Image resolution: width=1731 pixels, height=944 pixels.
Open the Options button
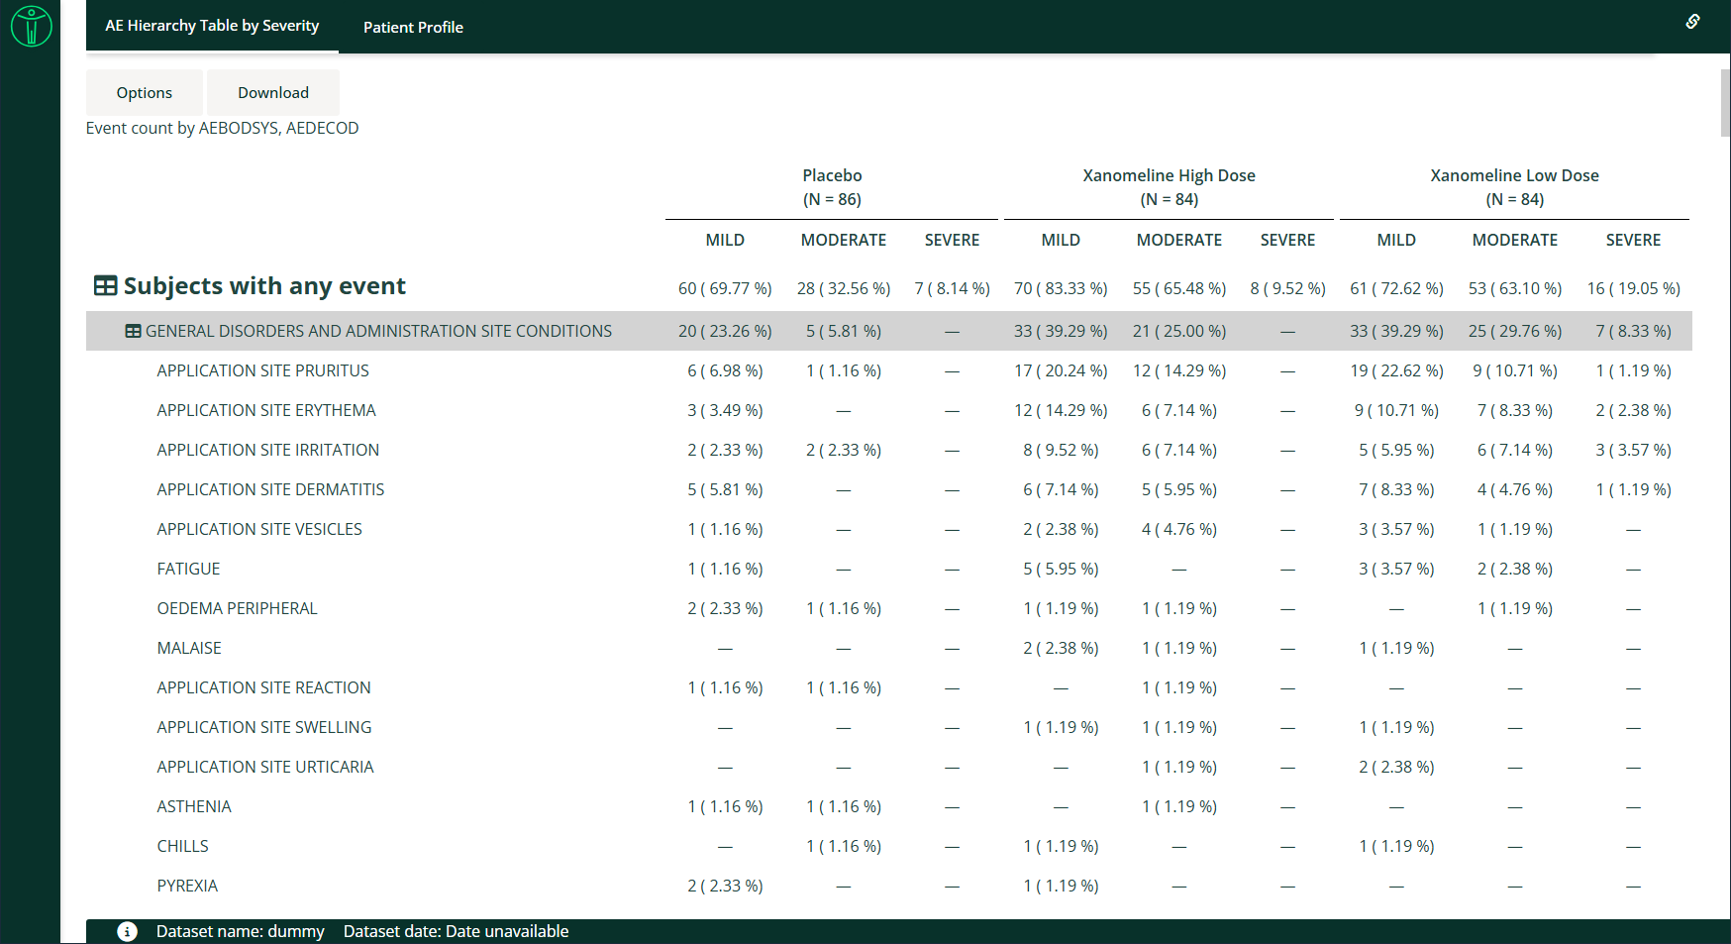145,92
